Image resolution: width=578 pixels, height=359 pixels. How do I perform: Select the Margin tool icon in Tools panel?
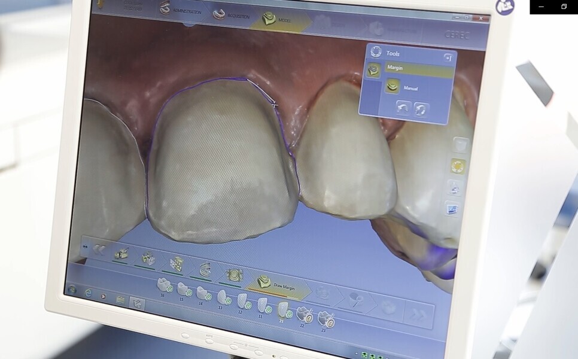click(373, 71)
